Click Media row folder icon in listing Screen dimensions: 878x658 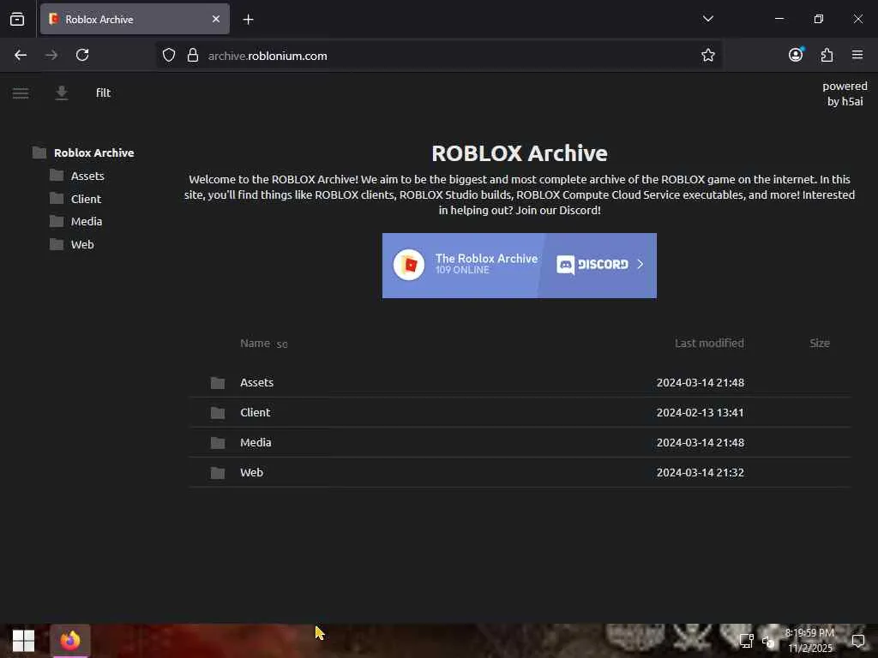[x=218, y=443]
